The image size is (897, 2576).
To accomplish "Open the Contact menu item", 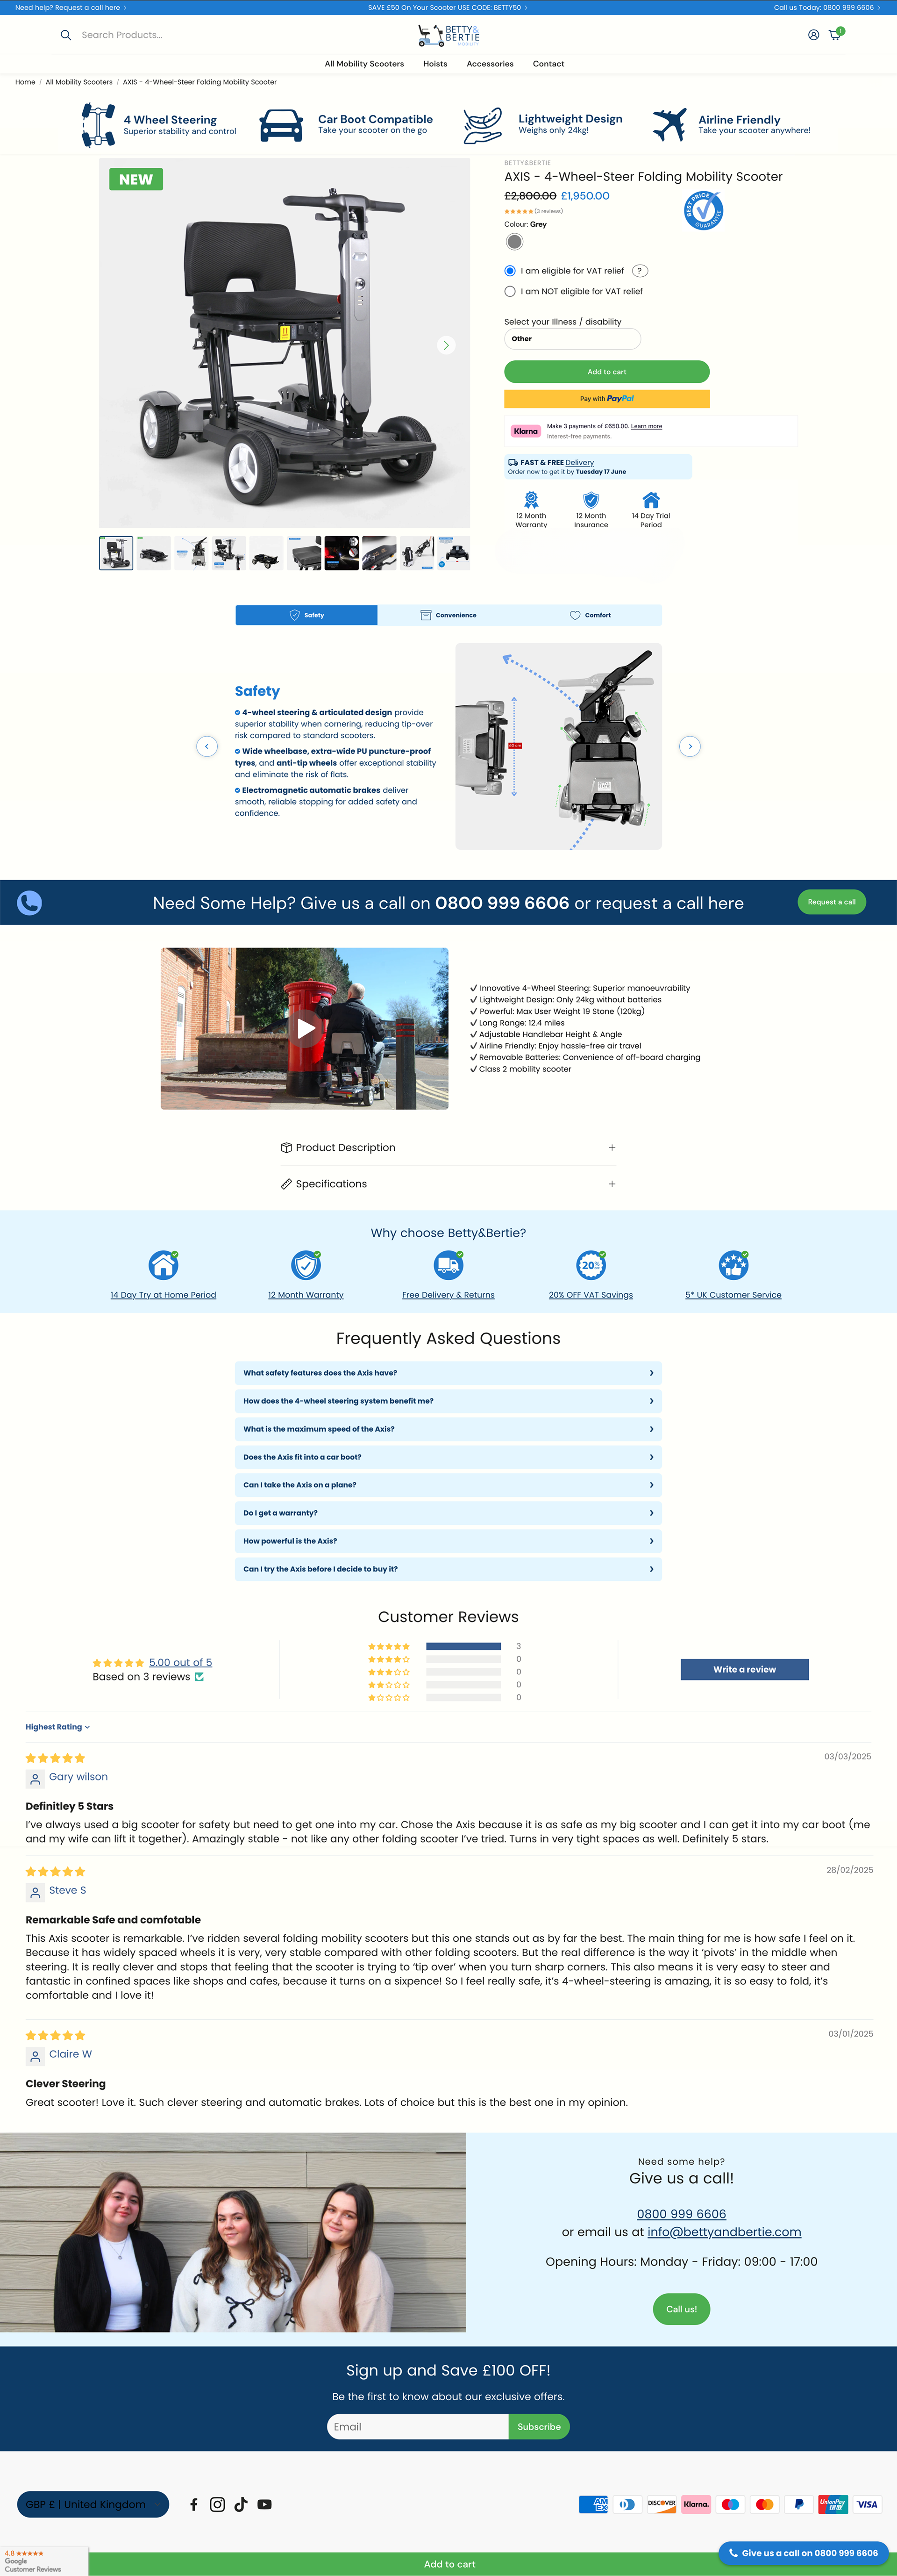I will 548,64.
